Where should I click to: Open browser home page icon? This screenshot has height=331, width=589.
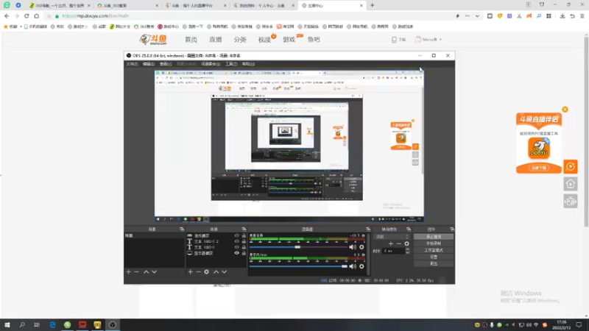[36, 16]
